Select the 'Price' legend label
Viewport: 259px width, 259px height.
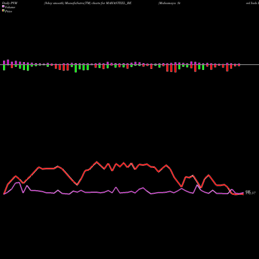(8, 11)
